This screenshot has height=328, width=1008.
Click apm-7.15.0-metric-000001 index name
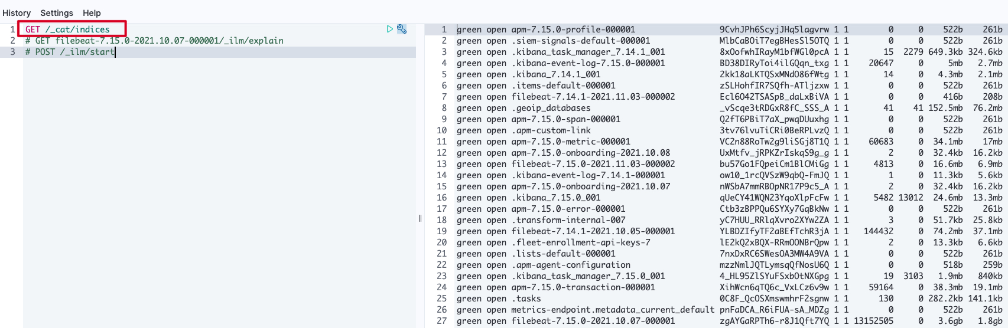point(571,142)
